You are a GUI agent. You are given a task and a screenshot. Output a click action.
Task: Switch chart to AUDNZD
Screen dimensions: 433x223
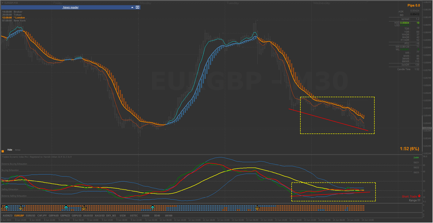point(7,215)
